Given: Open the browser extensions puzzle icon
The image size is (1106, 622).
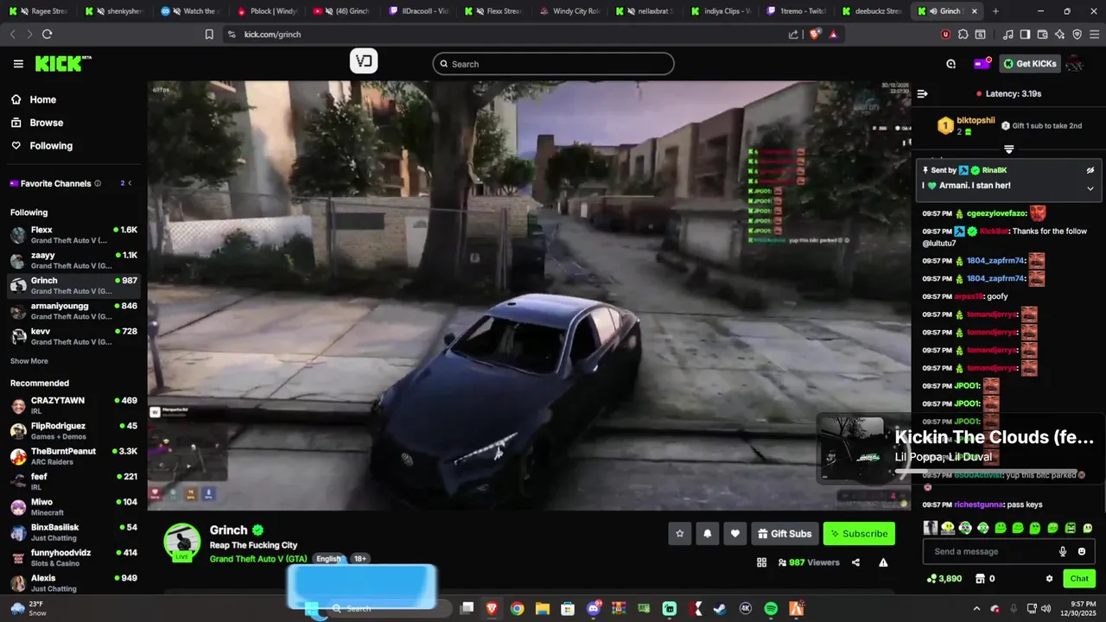Looking at the screenshot, I should point(963,35).
